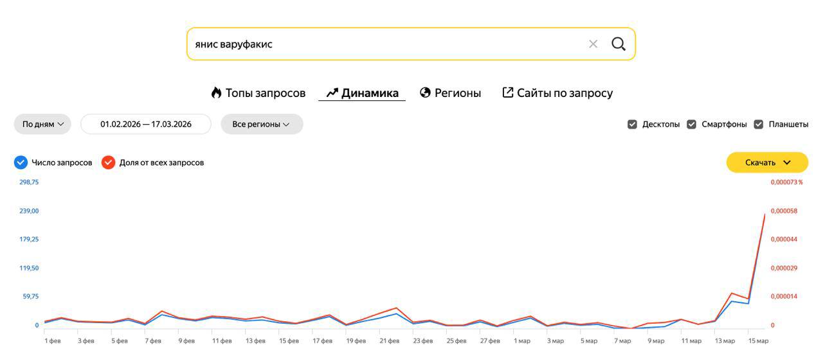823x352 pixels.
Task: Uncheck the Планшеты checkbox
Action: [759, 124]
